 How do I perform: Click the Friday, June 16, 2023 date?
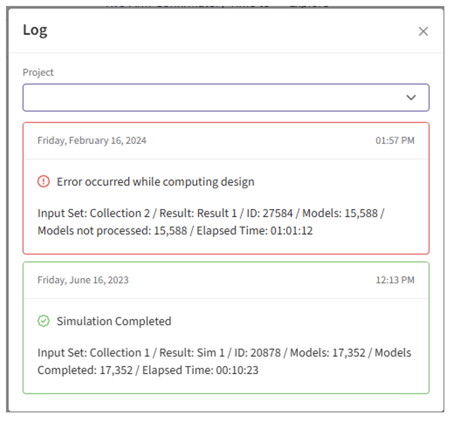83,280
